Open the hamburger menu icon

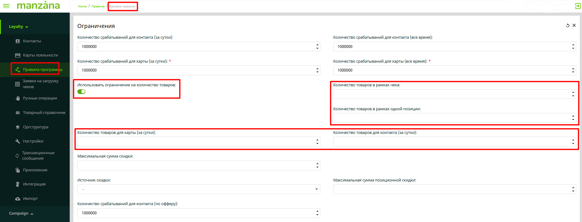6,6
